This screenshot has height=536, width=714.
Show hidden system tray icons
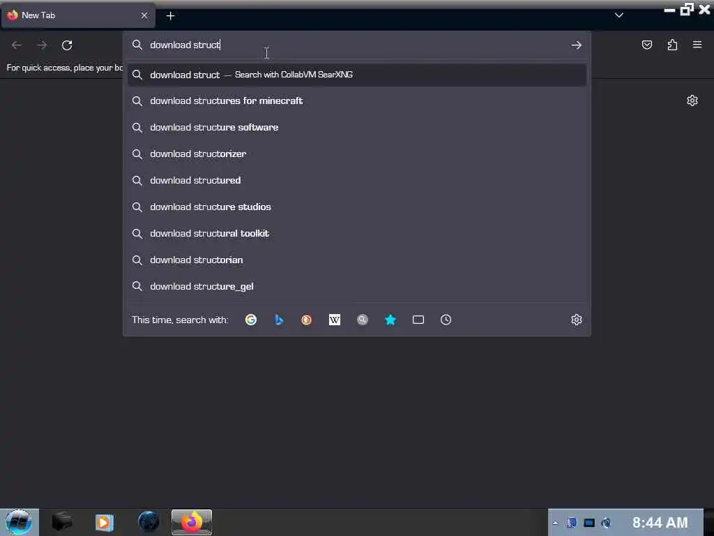click(x=555, y=523)
